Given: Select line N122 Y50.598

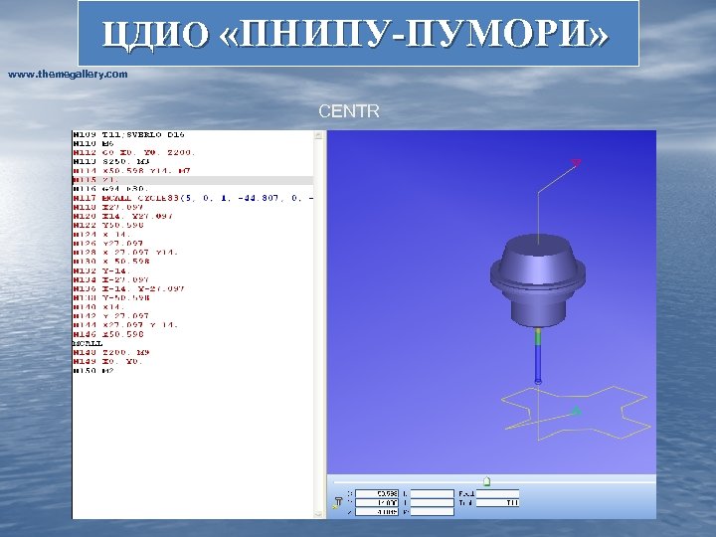Looking at the screenshot, I should click(108, 225).
